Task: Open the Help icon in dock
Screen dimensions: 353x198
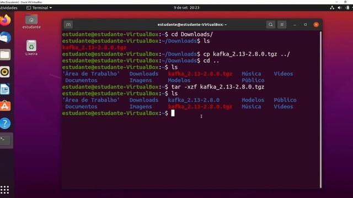Action: (5, 123)
